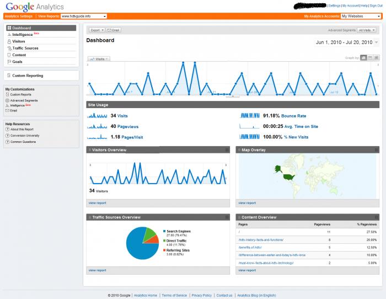
Task: Open the My Analytics Accounts dropdown
Action: [x=361, y=16]
